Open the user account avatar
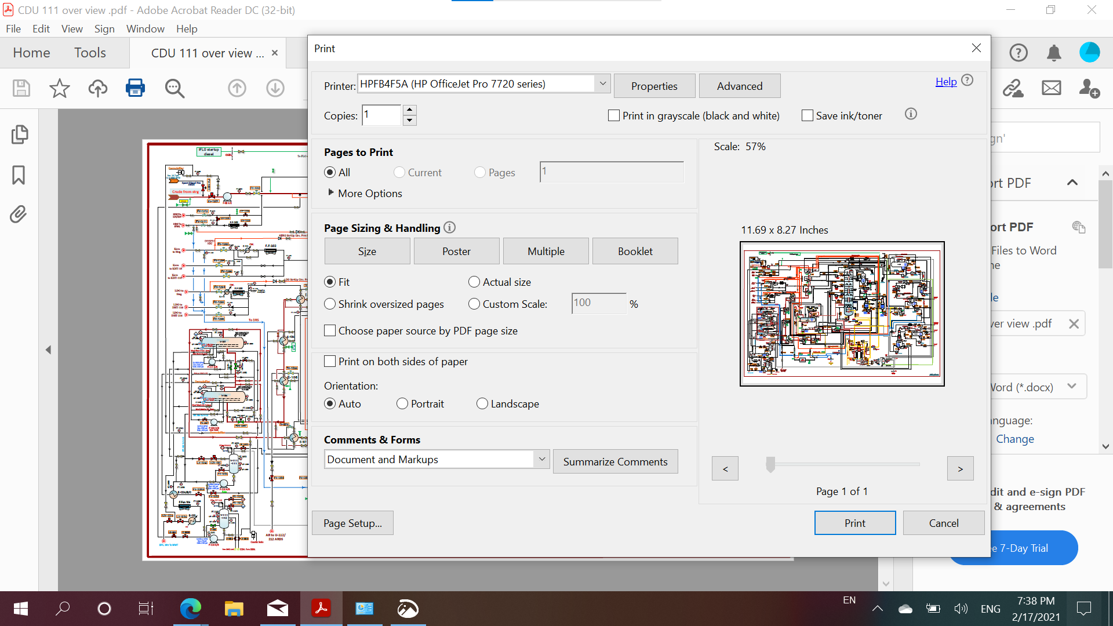Screen dimensions: 1113x626 pos(1090,52)
